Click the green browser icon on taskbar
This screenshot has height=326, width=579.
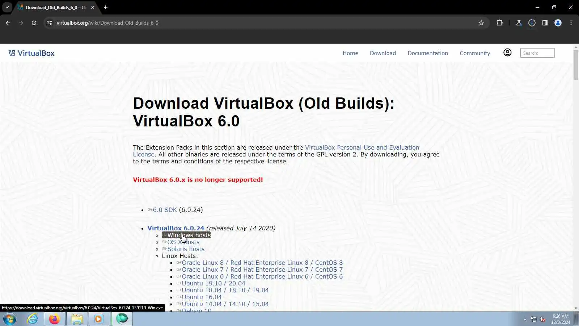(x=122, y=319)
